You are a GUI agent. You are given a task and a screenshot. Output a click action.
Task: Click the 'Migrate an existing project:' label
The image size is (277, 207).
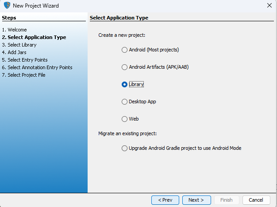tap(127, 133)
